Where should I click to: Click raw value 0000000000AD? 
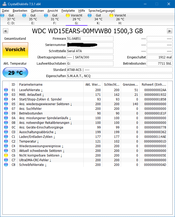(x=155, y=165)
